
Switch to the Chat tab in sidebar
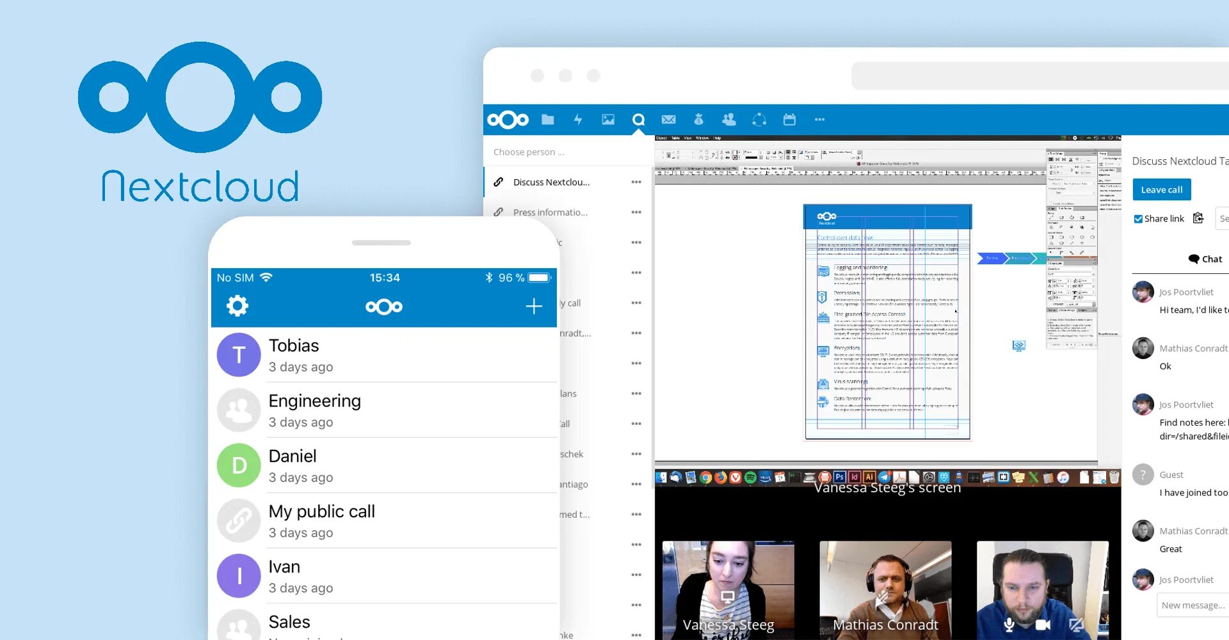tap(1206, 259)
